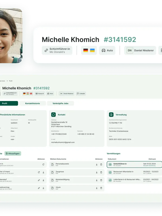Click the small Schichtführer:in Mc Donald's chip
Image resolution: width=162 pixels, height=216 pixels.
click(x=10, y=93)
